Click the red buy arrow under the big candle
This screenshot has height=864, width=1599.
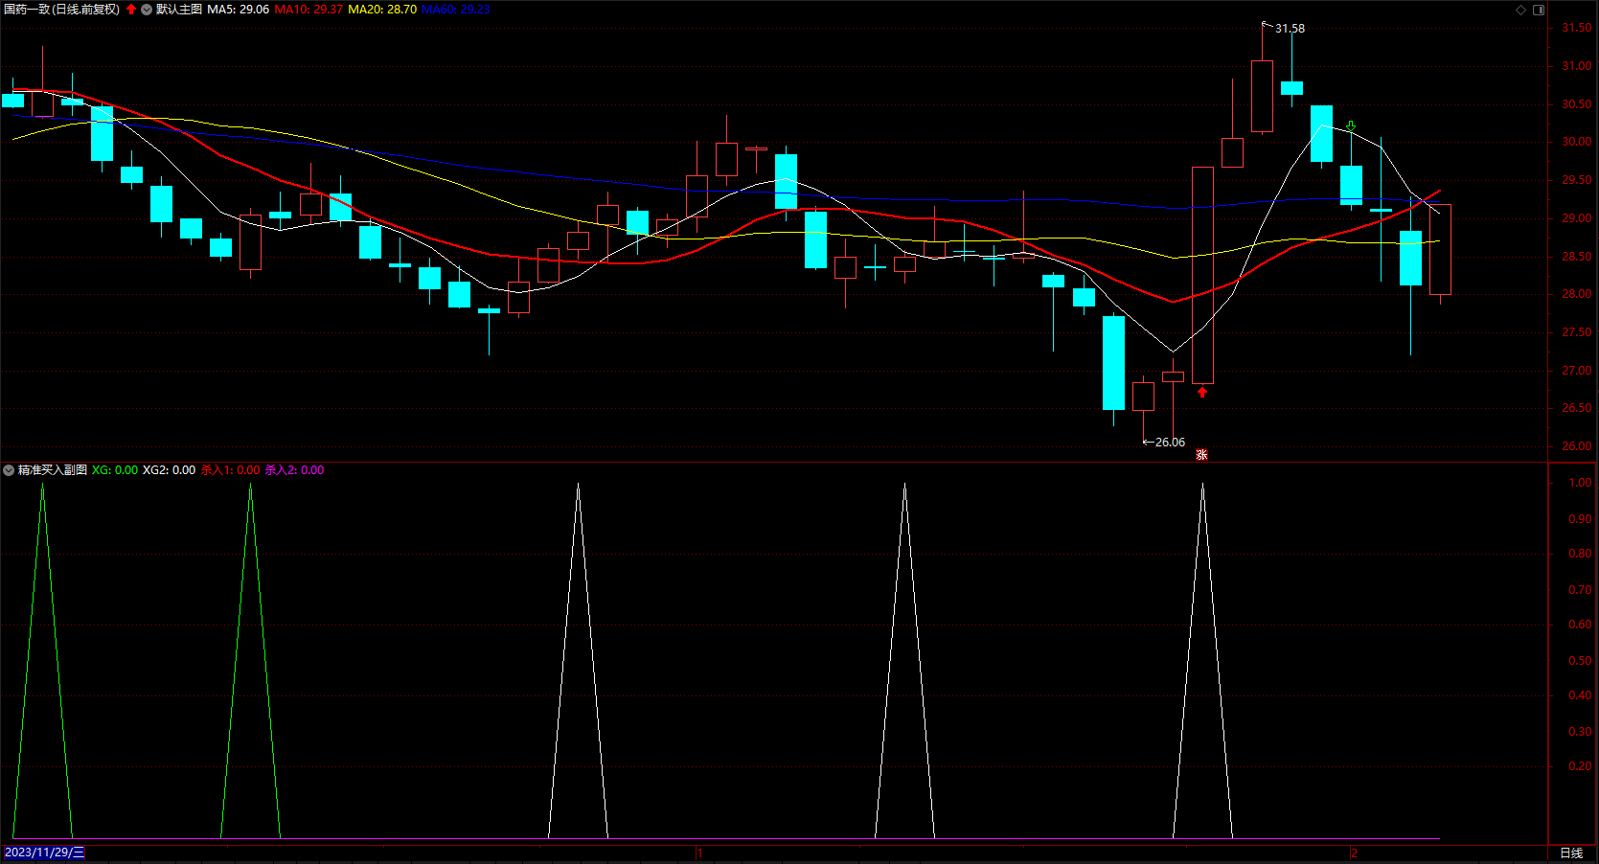click(1202, 392)
